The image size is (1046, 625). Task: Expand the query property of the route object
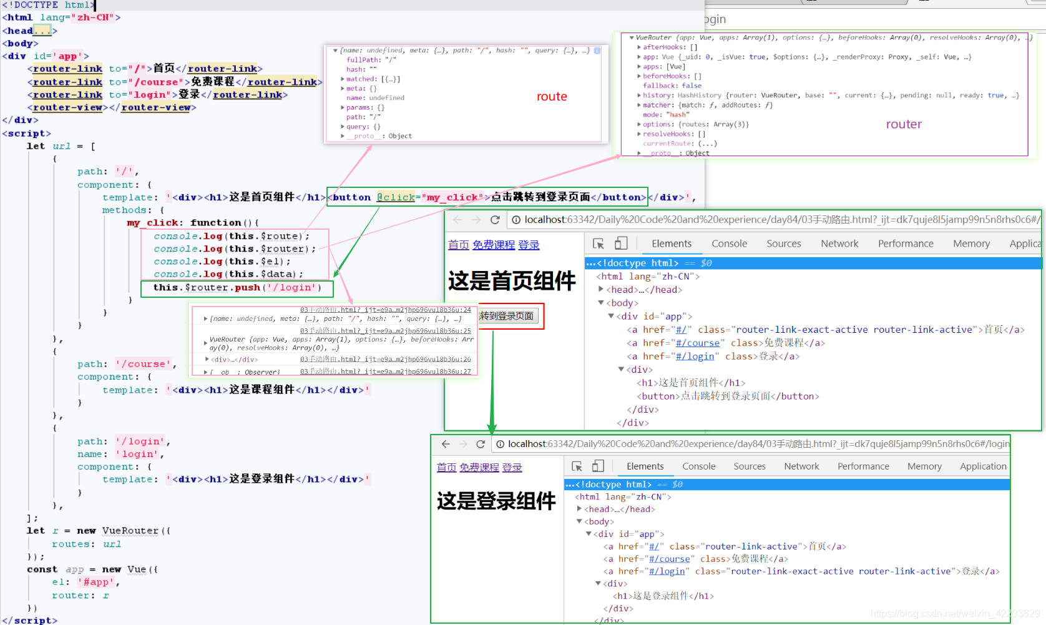click(x=342, y=127)
